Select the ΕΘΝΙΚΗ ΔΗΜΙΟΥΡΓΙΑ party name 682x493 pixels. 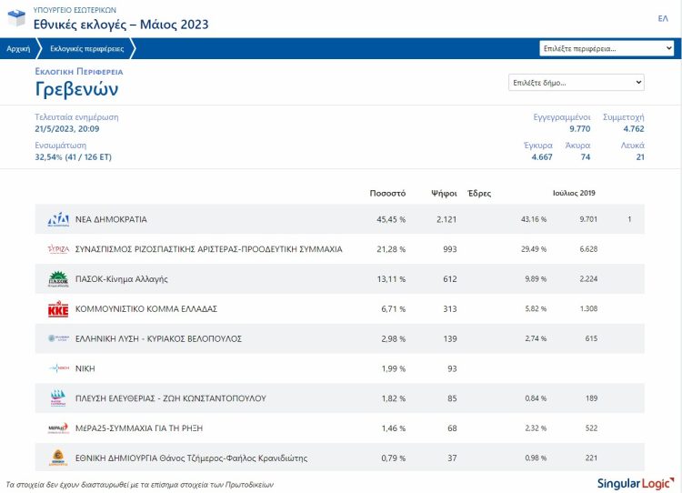191,458
